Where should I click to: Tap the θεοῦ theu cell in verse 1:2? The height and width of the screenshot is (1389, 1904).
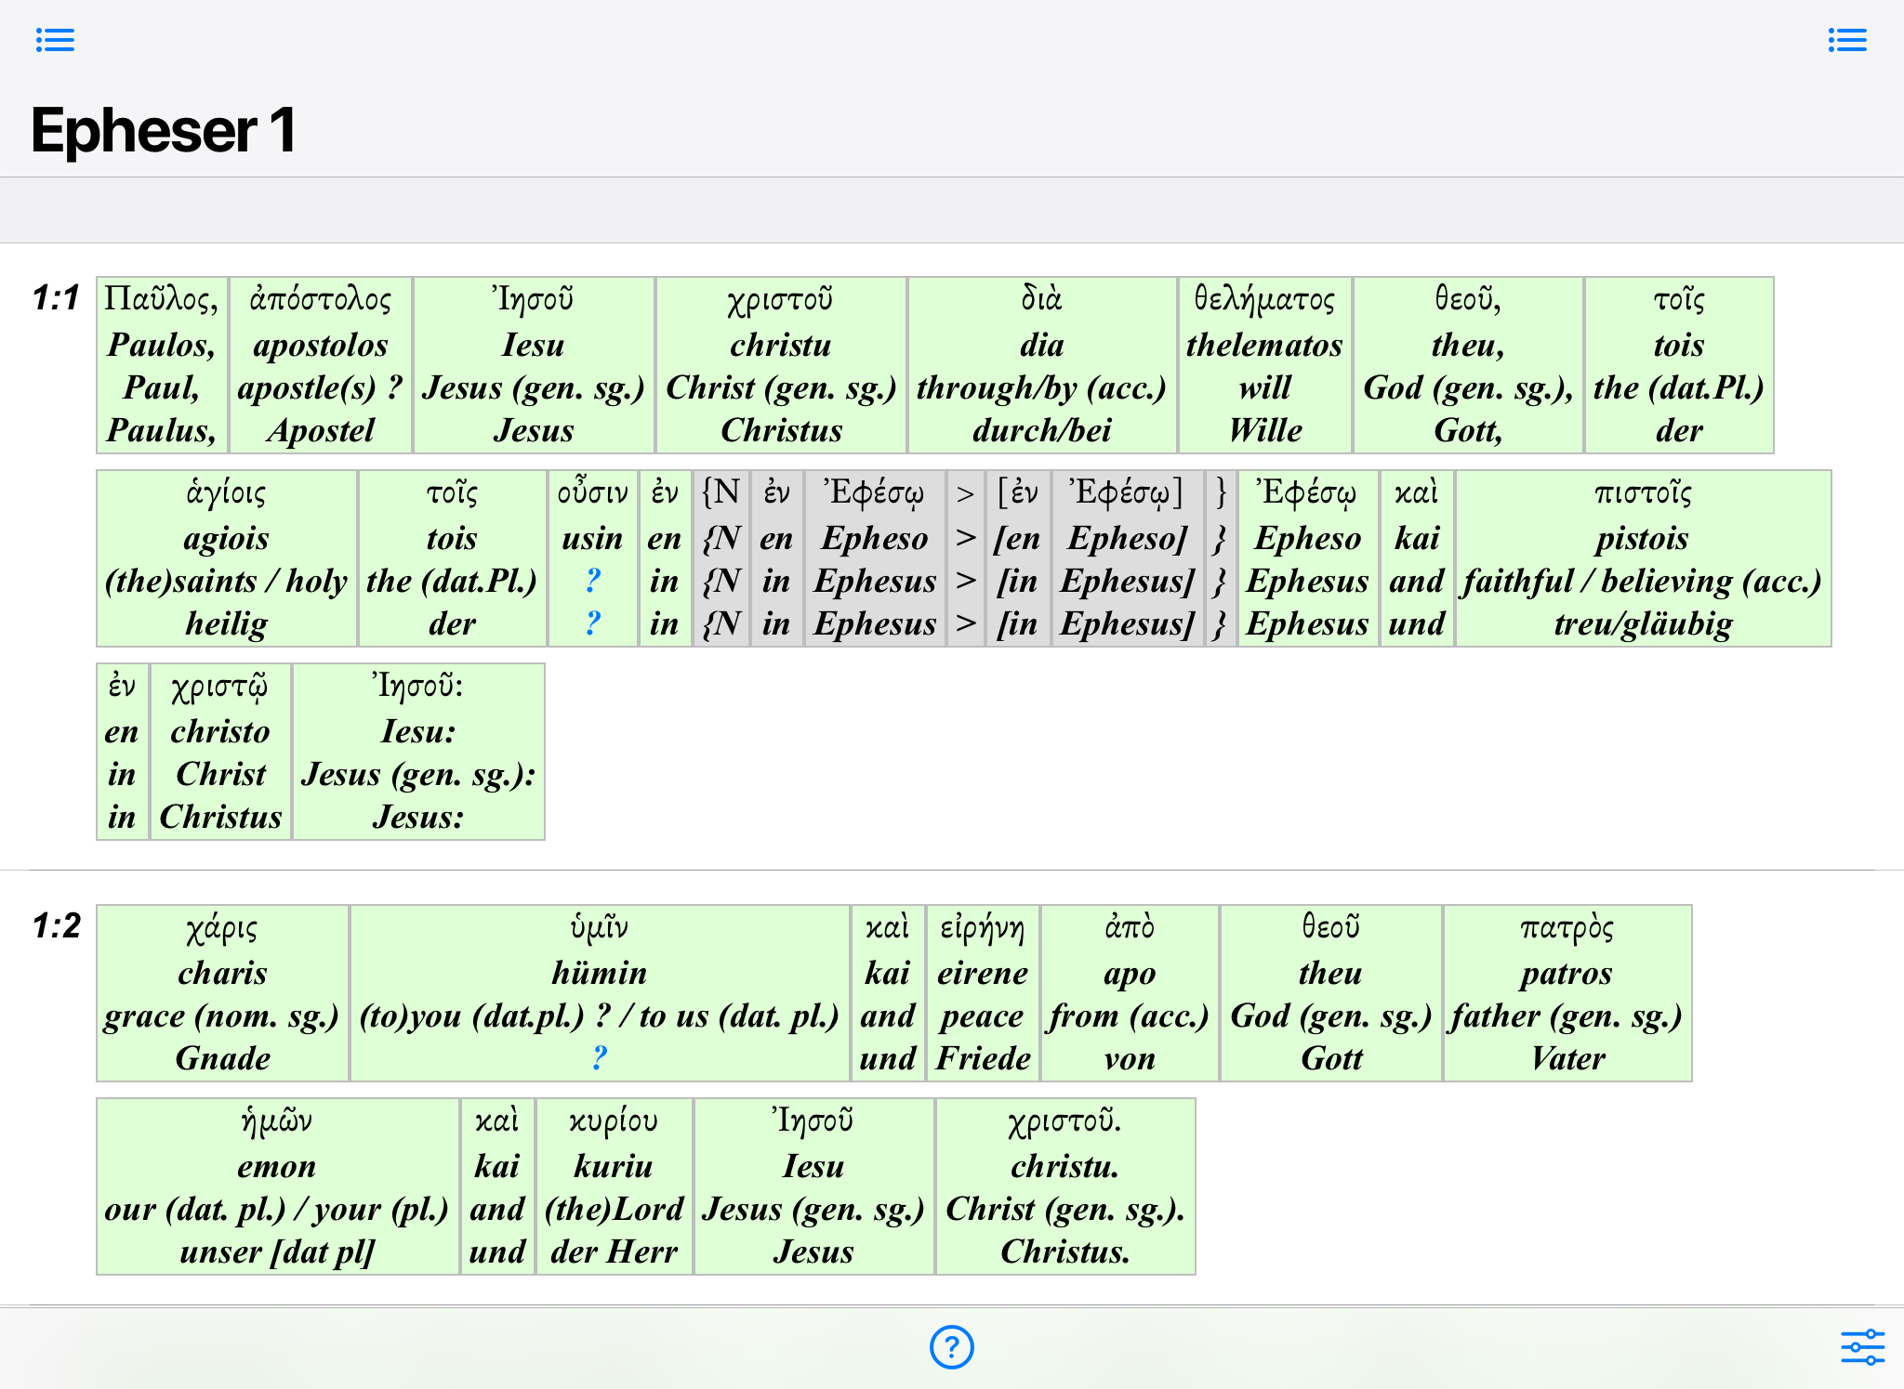click(1331, 993)
